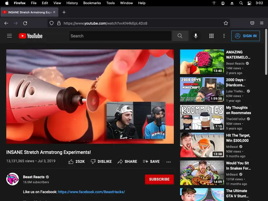This screenshot has width=268, height=201.
Task: Subscribe to Beast Reacts
Action: [x=159, y=179]
